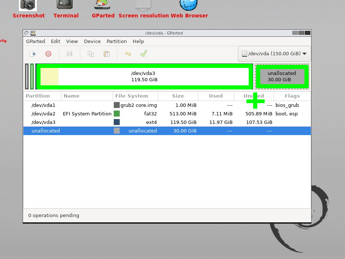Screen dimensions: 345x259
Task: Click the /dev/vda3 119.50 GiB disk graphic
Action: coord(144,76)
